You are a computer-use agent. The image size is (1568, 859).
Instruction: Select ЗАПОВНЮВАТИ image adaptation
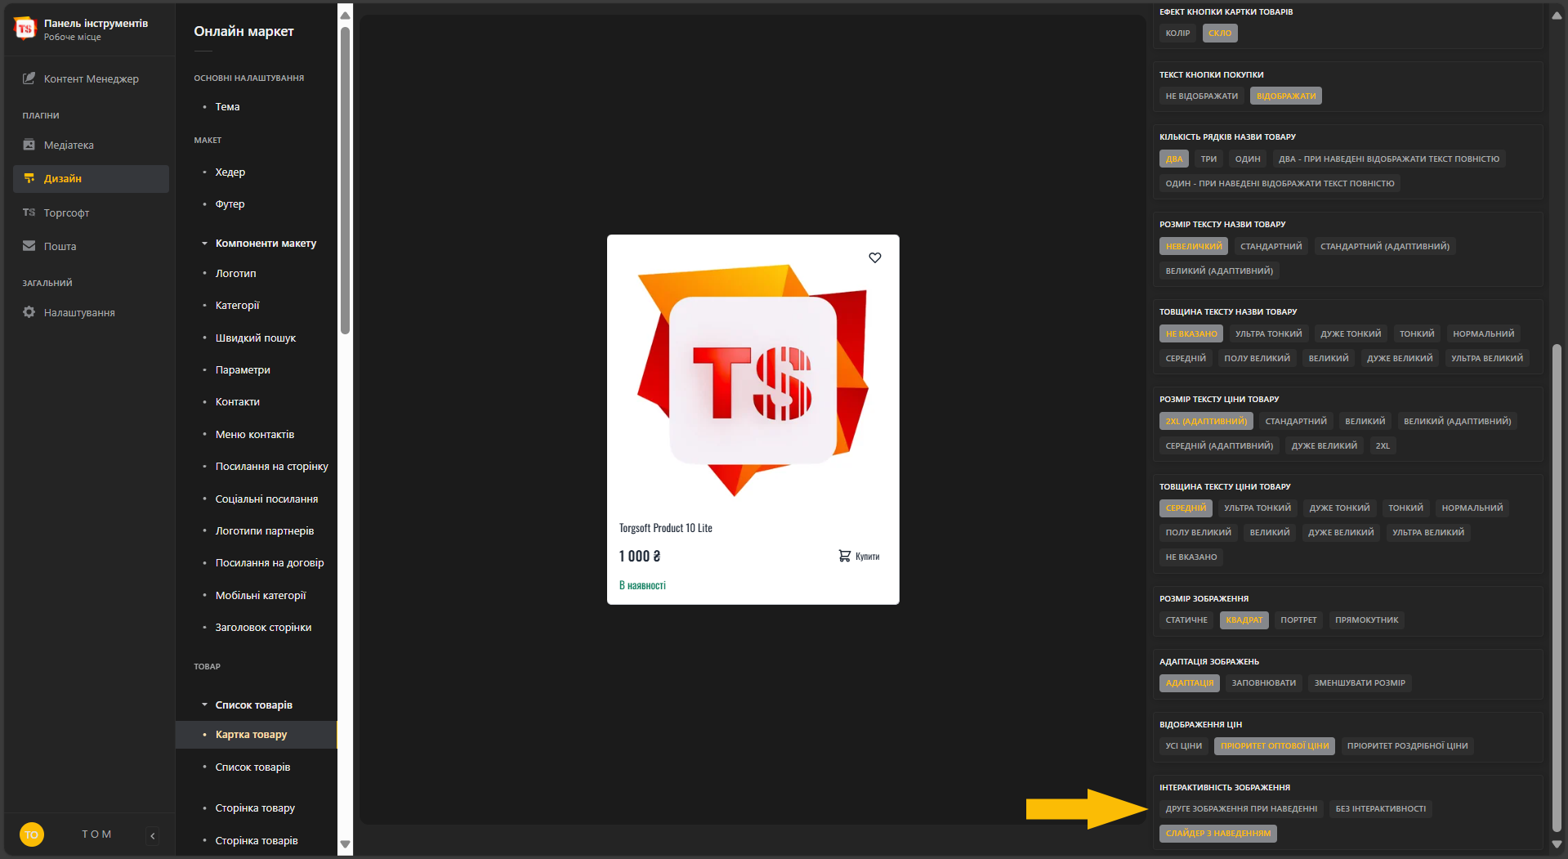1263,683
